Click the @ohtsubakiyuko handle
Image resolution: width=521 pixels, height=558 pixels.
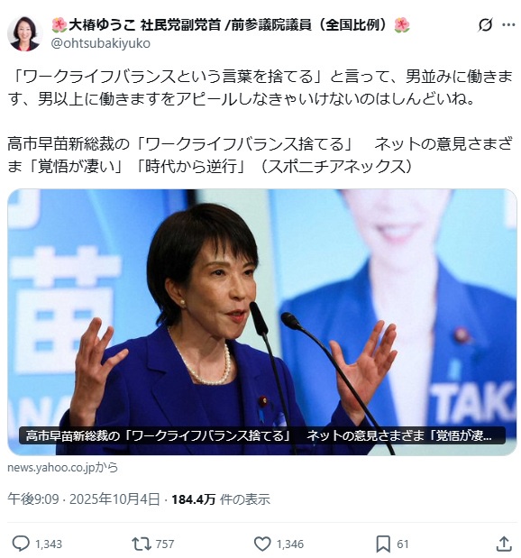(101, 43)
